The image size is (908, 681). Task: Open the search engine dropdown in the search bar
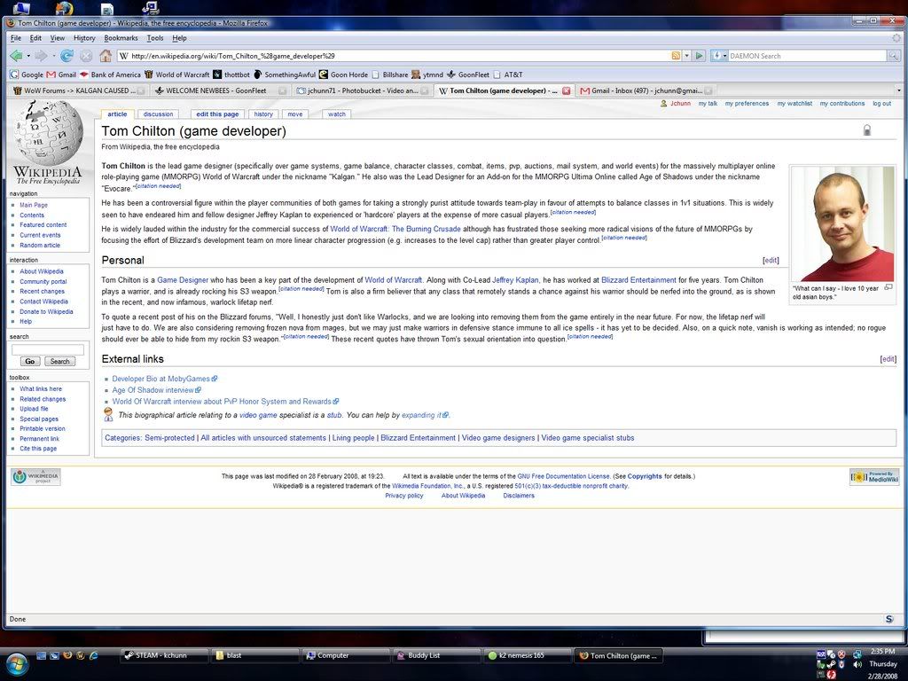(720, 56)
